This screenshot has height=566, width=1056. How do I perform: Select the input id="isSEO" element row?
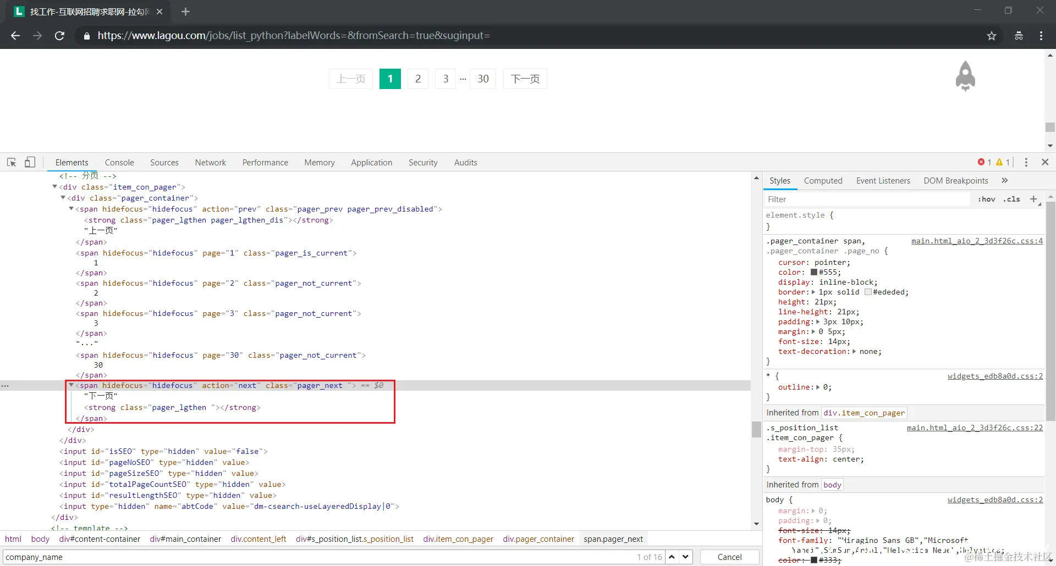(x=163, y=451)
